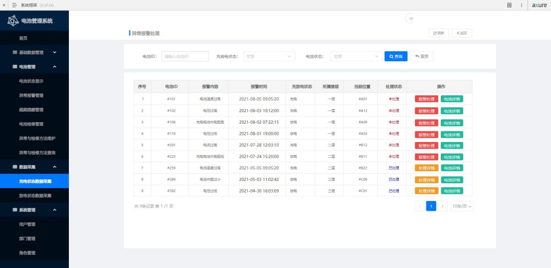
Task: Click 报警处理 for battery #101
Action: point(426,99)
